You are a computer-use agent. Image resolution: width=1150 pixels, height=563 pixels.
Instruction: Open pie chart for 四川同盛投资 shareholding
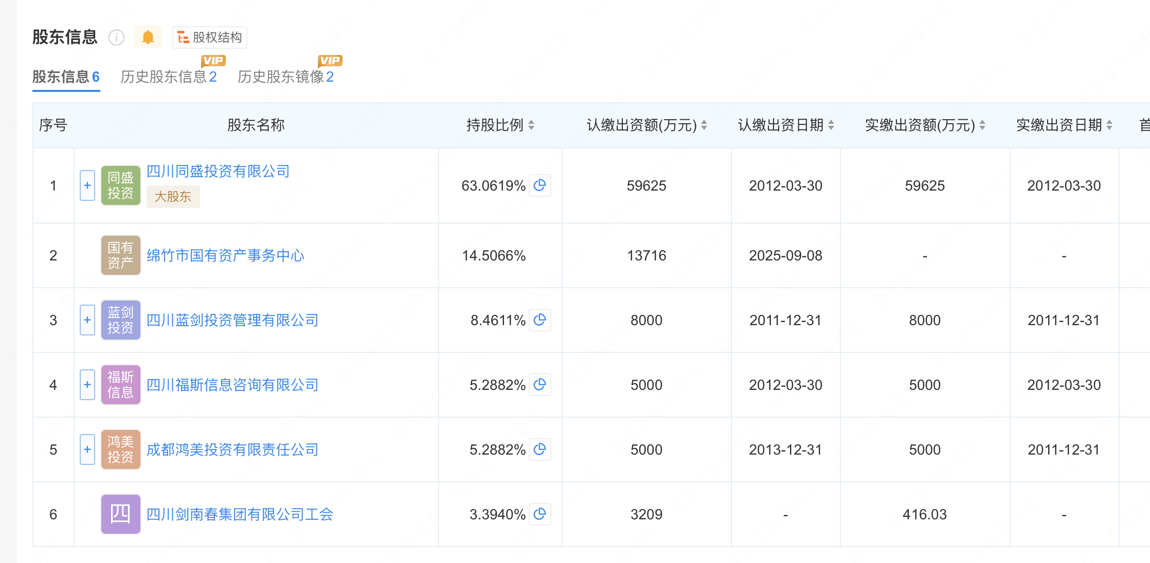[x=539, y=186]
